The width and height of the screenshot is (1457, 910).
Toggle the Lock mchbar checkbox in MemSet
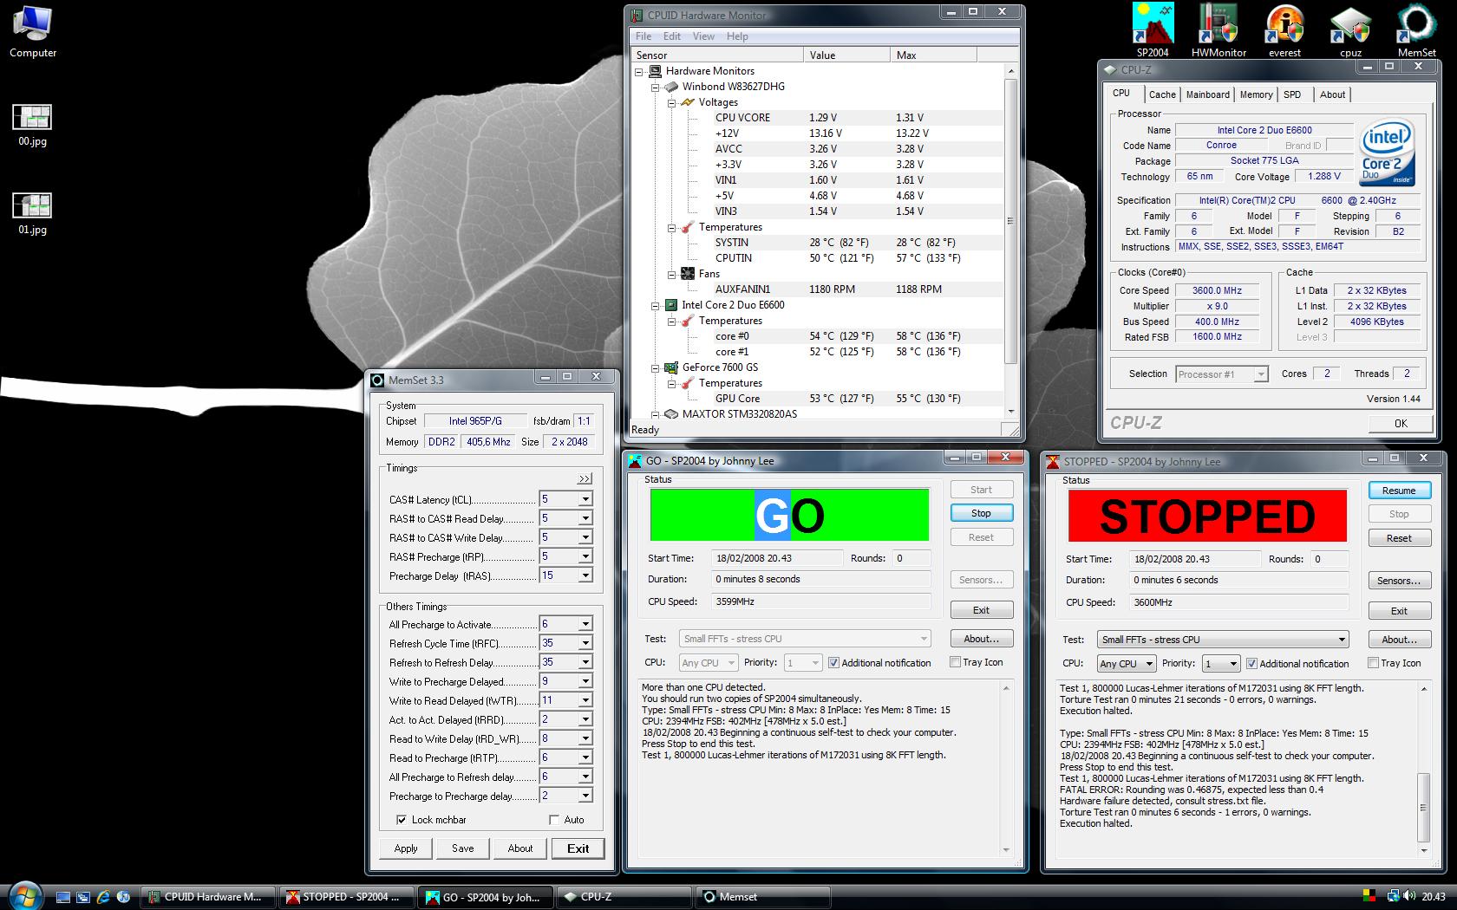click(401, 820)
